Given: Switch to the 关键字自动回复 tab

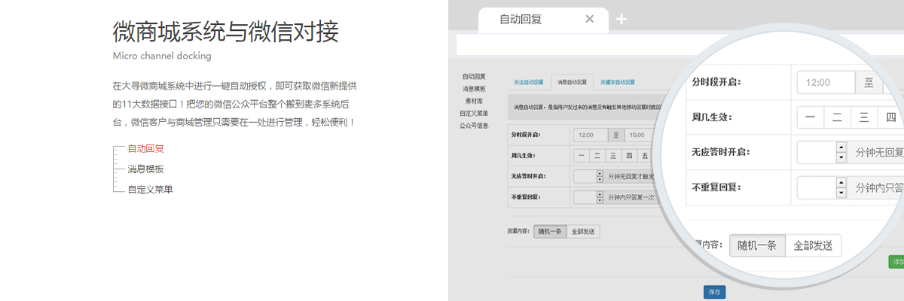Looking at the screenshot, I should tap(618, 82).
